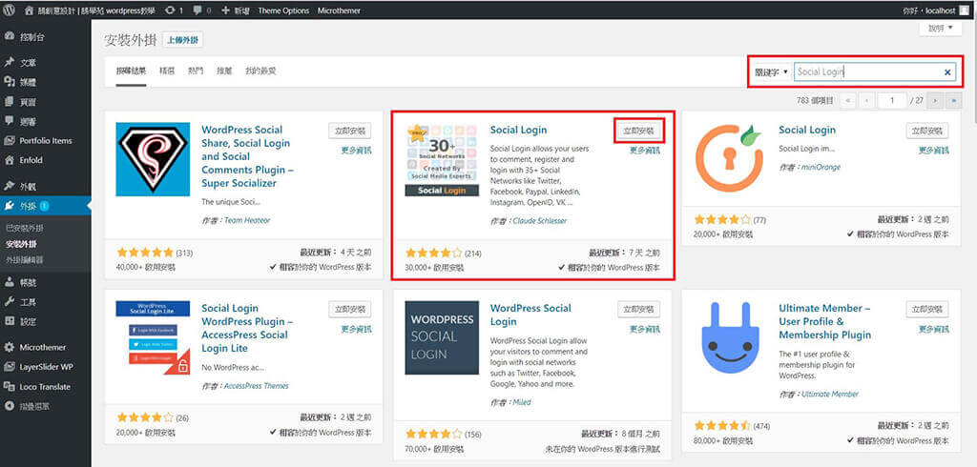Install Social Login by Claude Schlesser

click(638, 131)
